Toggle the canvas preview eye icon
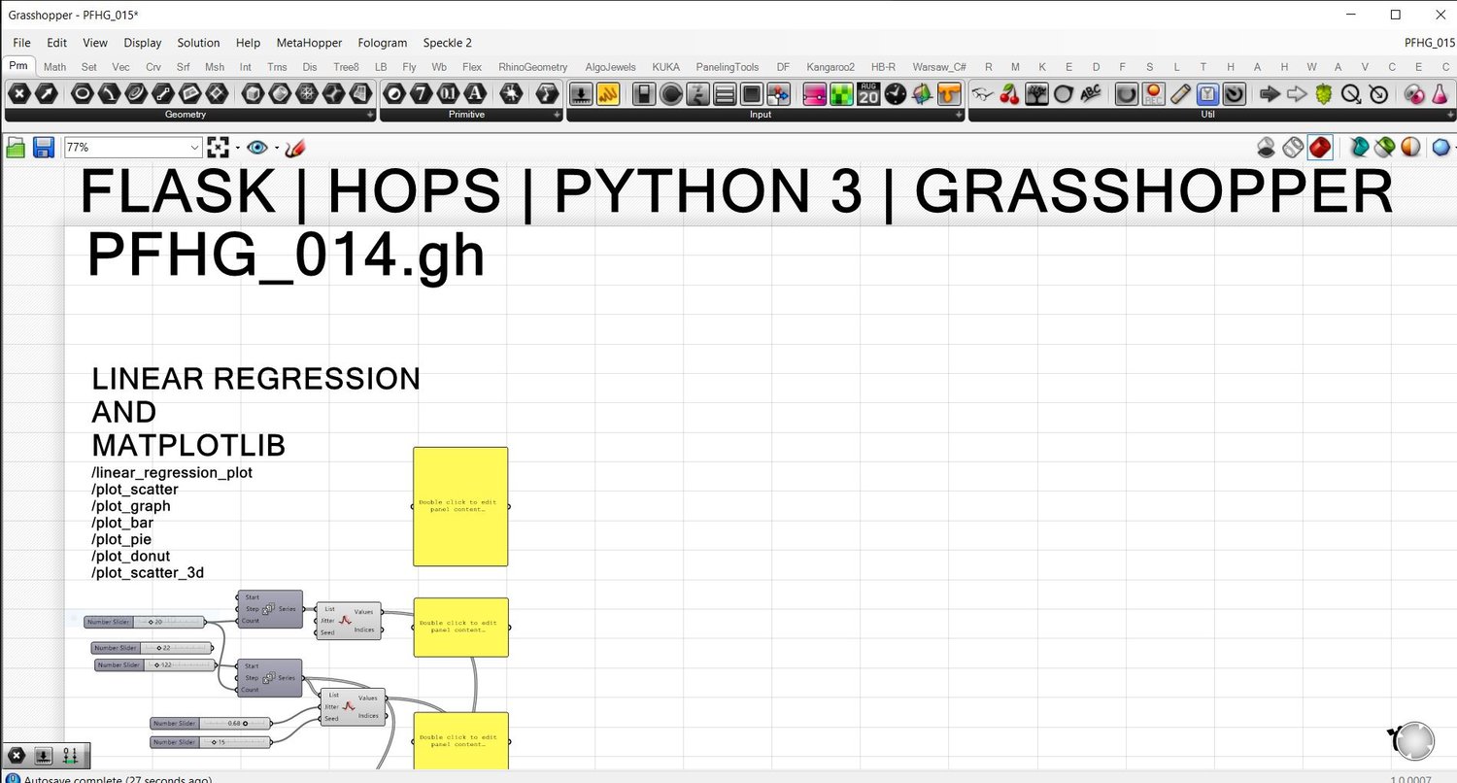The height and width of the screenshot is (783, 1457). [x=256, y=148]
